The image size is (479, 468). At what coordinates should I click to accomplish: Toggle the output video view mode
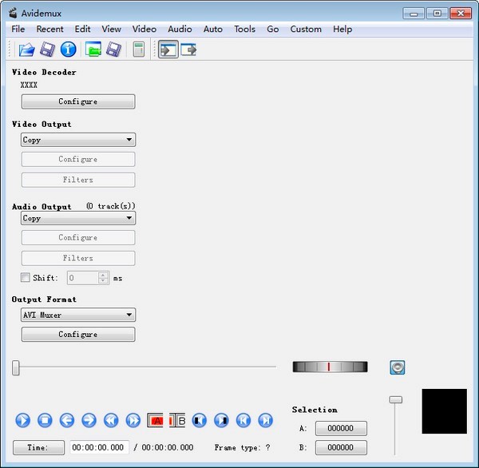(x=188, y=50)
